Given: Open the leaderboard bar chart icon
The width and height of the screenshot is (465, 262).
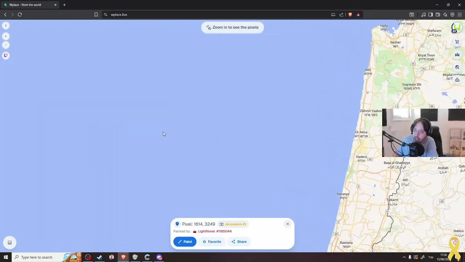Looking at the screenshot, I should pos(457,80).
